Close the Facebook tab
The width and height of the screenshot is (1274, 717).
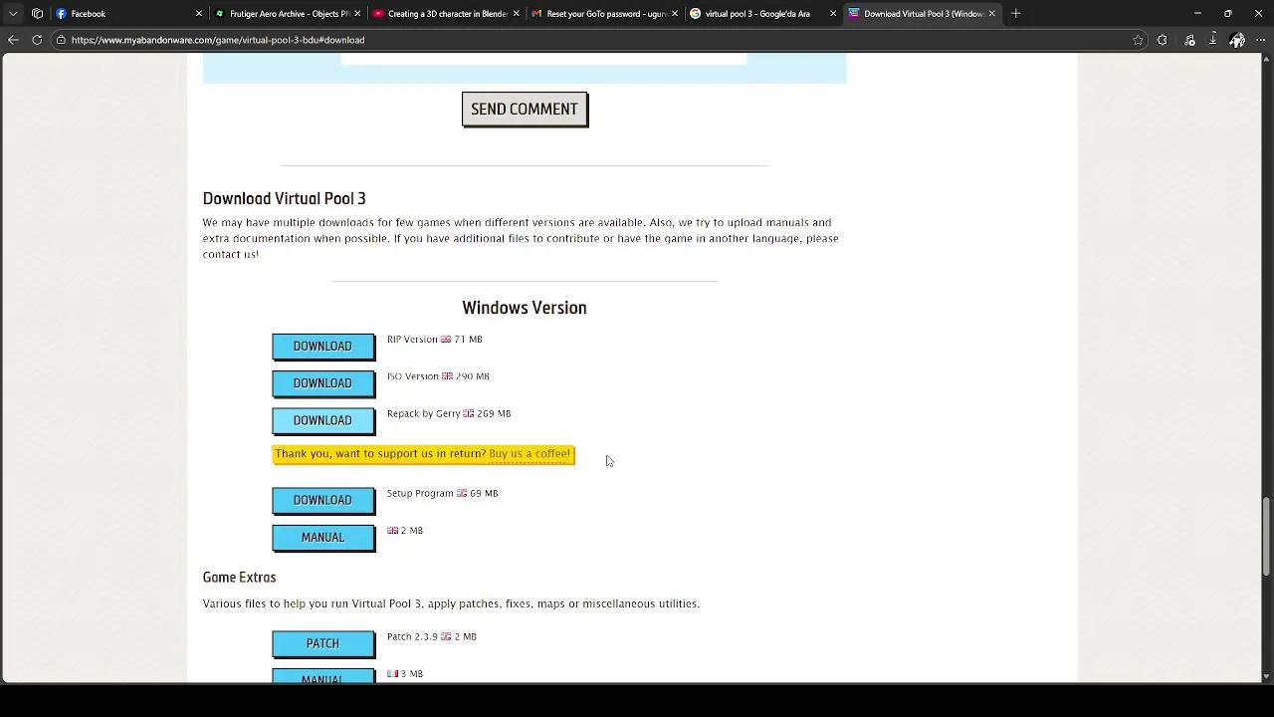pyautogui.click(x=198, y=14)
